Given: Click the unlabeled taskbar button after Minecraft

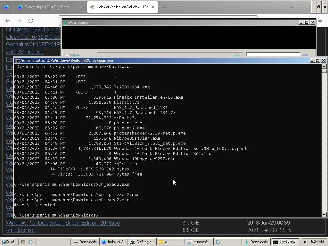Looking at the screenshot, I should [x=228, y=242].
